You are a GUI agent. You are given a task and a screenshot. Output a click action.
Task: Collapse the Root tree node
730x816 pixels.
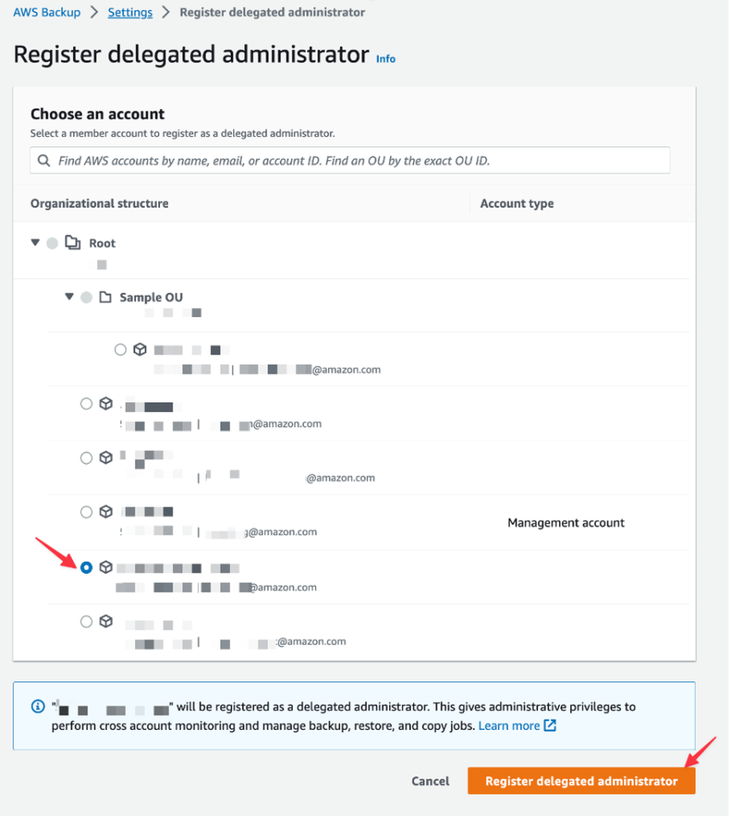(x=34, y=242)
